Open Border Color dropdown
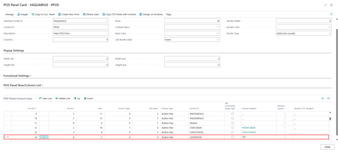 [x=329, y=27]
